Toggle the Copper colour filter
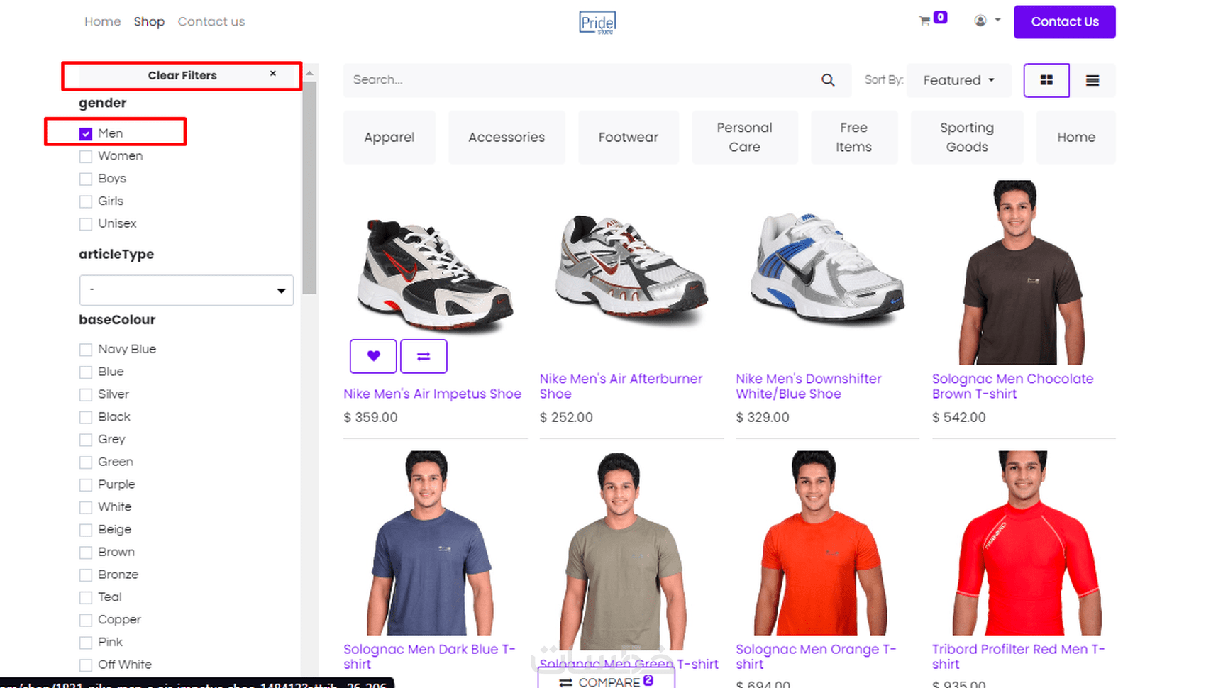The width and height of the screenshot is (1206, 688). pos(86,621)
